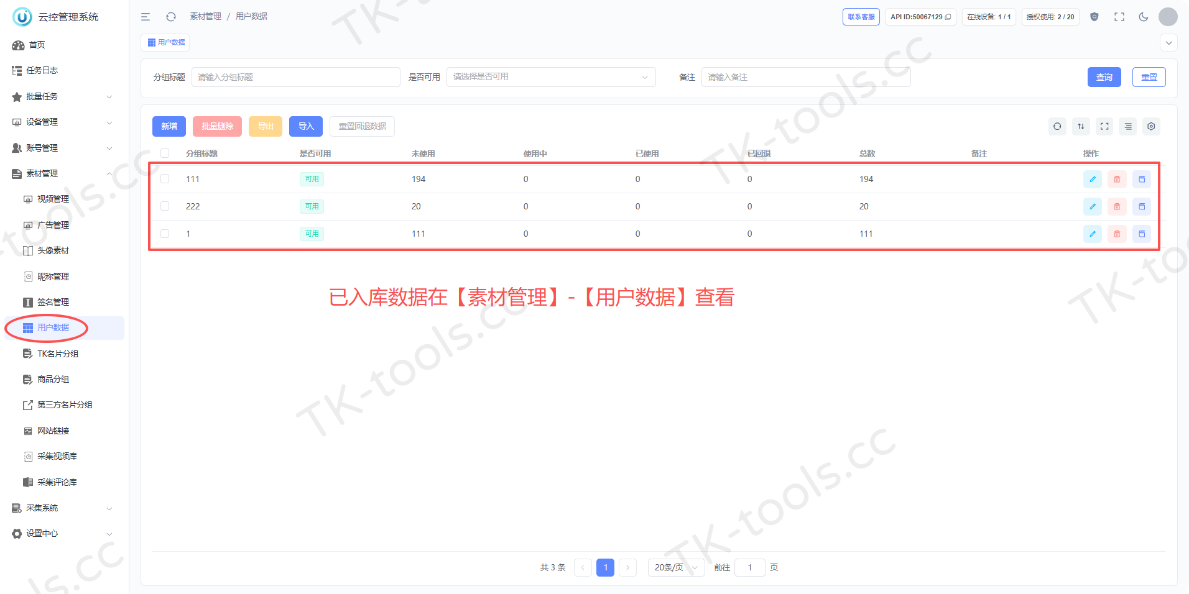1189x594 pixels.
Task: Click the 导入 button
Action: coord(306,126)
